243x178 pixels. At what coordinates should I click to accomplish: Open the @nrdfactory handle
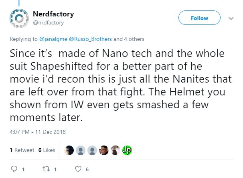48,22
